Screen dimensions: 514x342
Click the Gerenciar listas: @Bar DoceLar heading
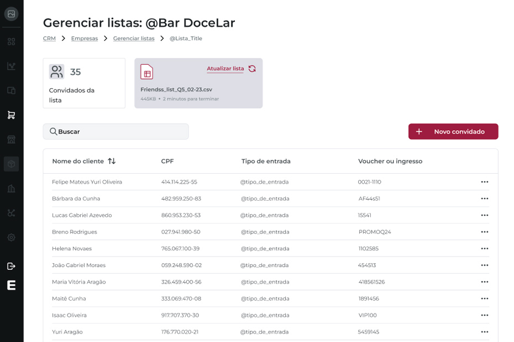pos(139,23)
